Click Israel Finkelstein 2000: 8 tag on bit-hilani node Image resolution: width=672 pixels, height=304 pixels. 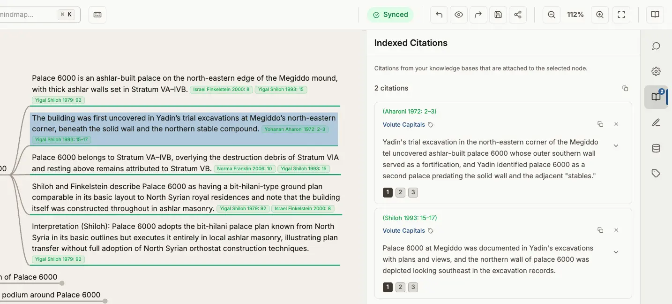(303, 209)
